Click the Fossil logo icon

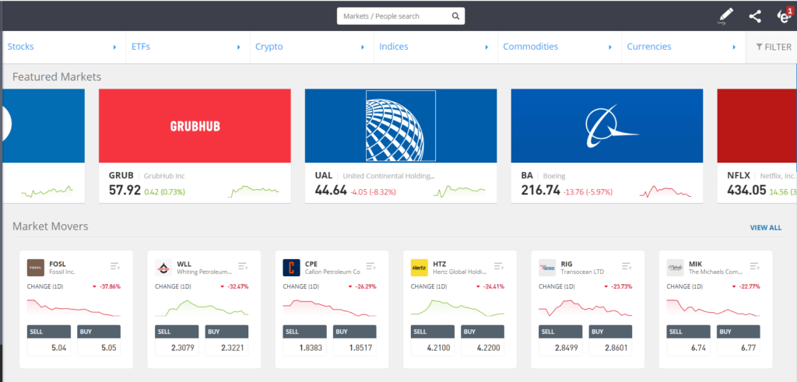tap(36, 268)
